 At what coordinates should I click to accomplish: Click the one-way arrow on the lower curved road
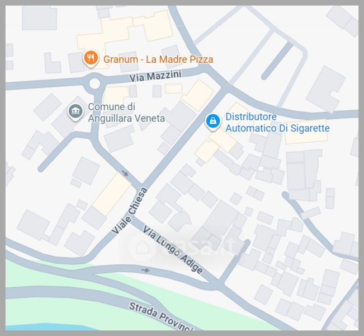pos(145,270)
